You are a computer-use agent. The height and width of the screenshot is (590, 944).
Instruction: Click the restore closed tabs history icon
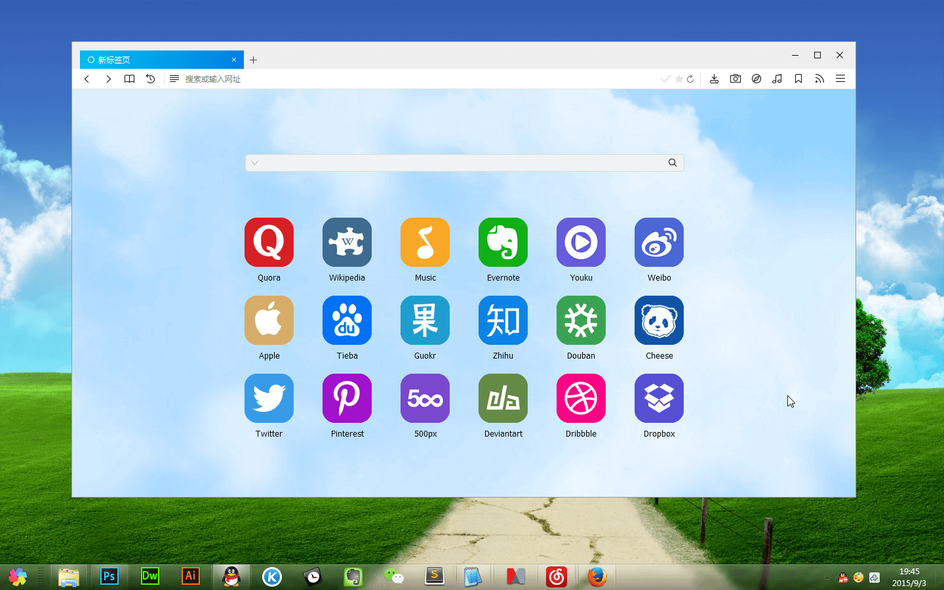[x=150, y=79]
